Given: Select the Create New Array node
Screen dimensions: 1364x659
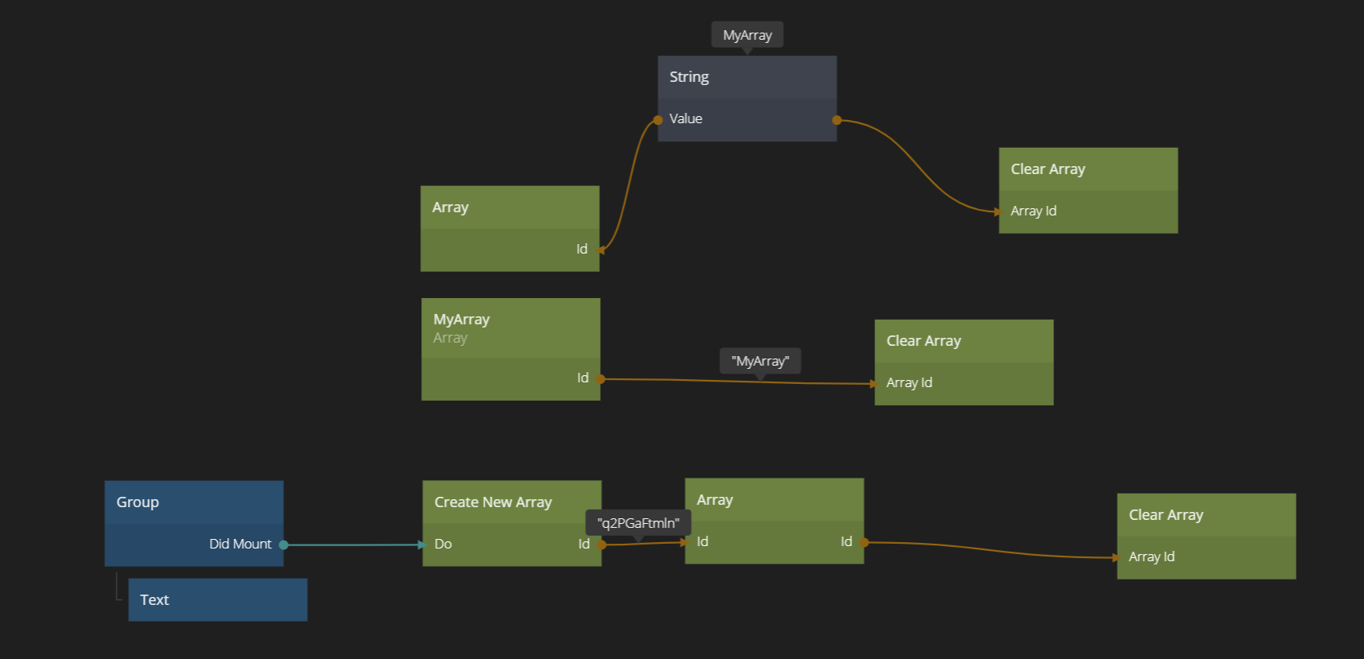Looking at the screenshot, I should tap(511, 502).
